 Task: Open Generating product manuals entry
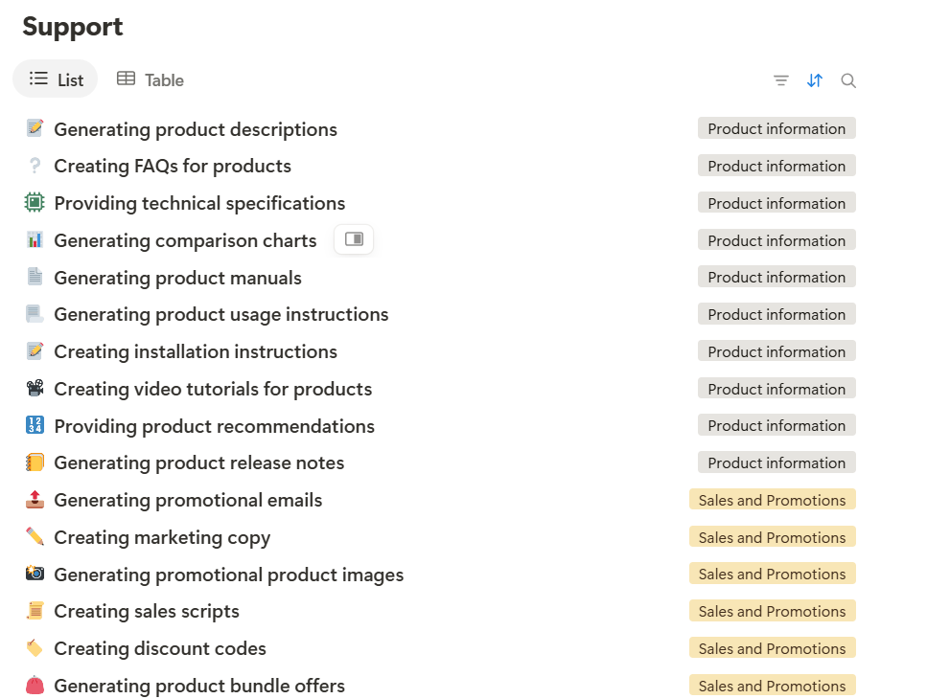(x=178, y=278)
